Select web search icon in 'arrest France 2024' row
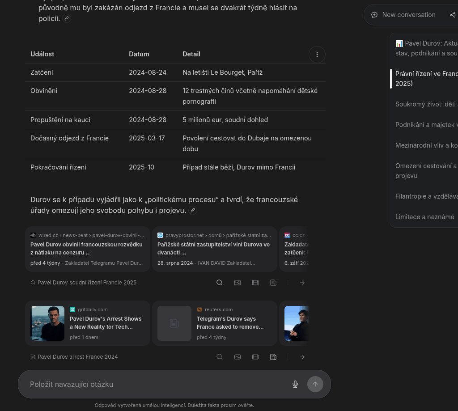 coord(220,357)
